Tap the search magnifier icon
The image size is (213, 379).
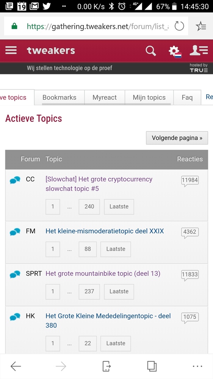151,51
